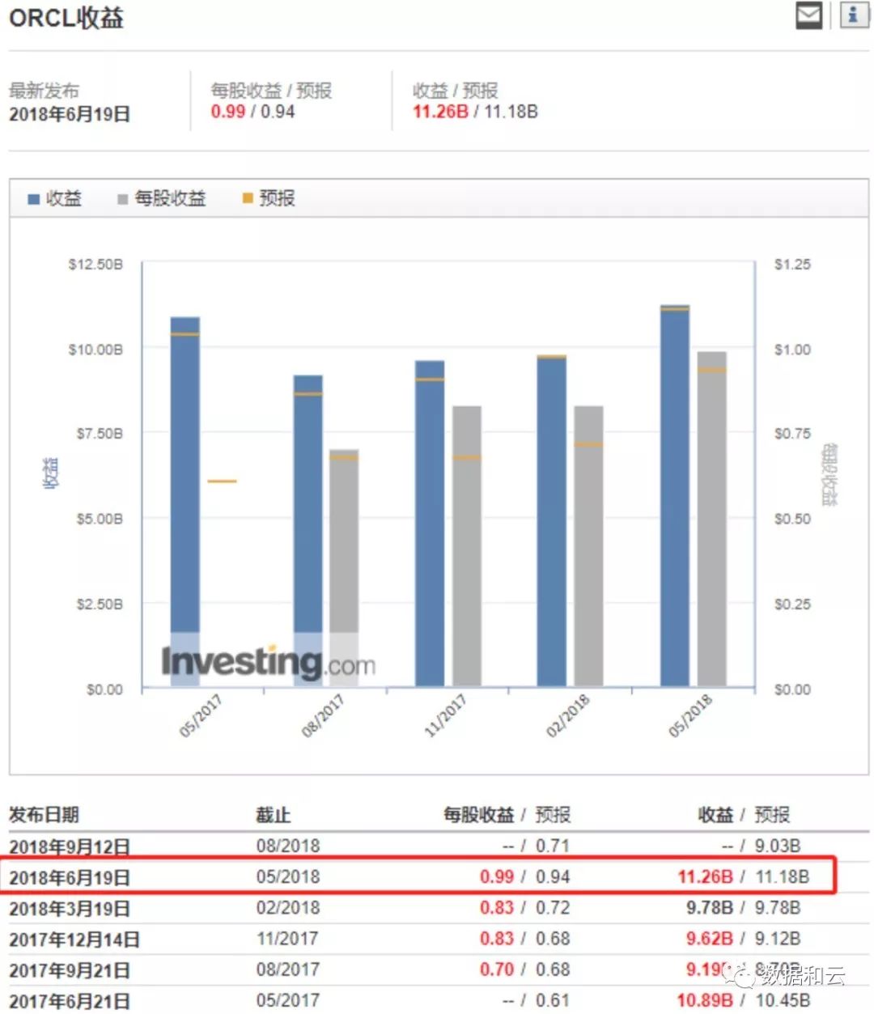Toggle the blue 收益 series in legend
This screenshot has height=1014, width=874.
[55, 197]
